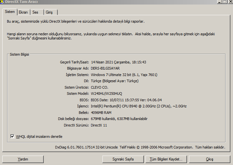Switch to the Sistem tab

tap(10, 12)
